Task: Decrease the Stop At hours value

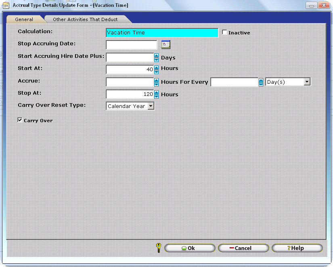Action: click(156, 97)
